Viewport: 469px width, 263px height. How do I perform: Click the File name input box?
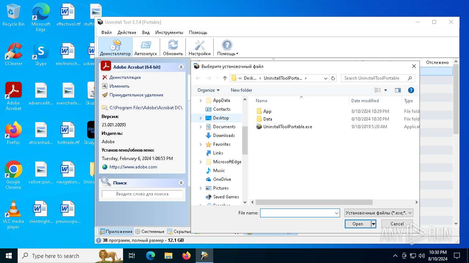click(x=297, y=213)
